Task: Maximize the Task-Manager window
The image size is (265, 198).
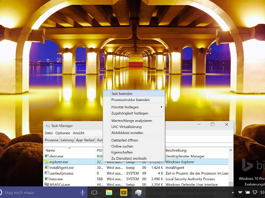Action: (213, 124)
